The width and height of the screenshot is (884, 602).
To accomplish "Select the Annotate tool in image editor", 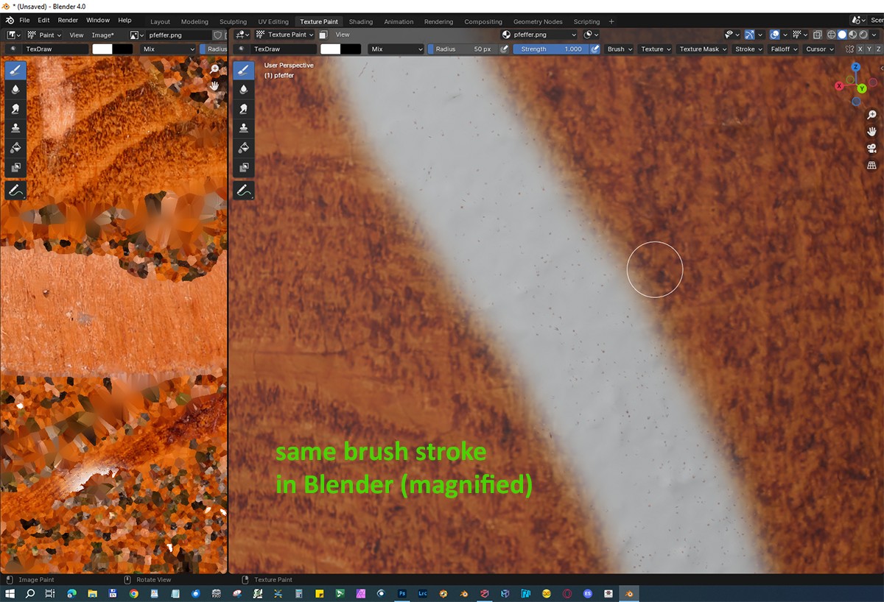I will [15, 191].
